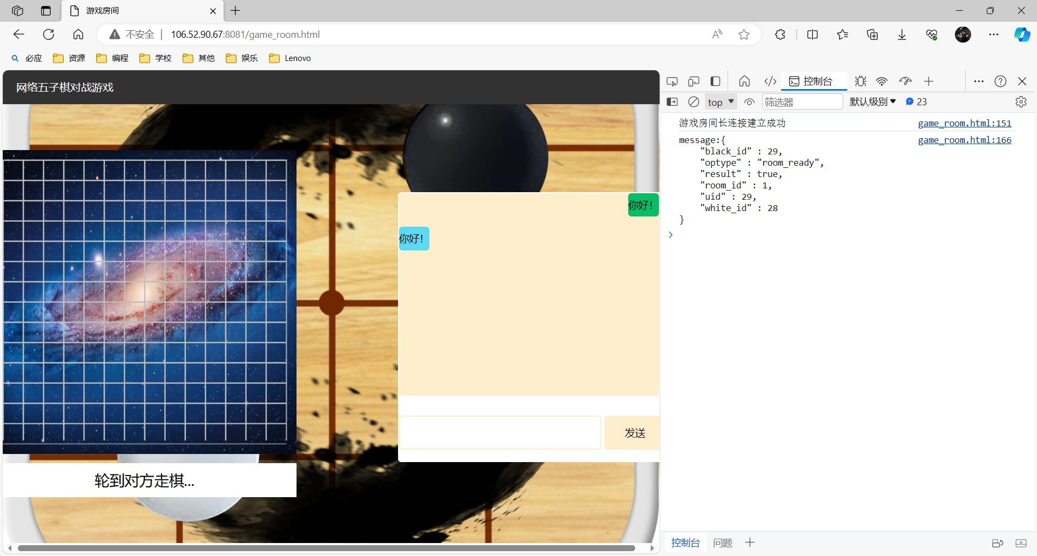1037x556 pixels.
Task: Open the 默认级别 log level dropdown
Action: click(x=873, y=102)
